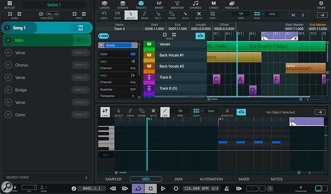Select the 'C' chord block on Track 6
Screen dimensions: 331x194
click(216, 79)
